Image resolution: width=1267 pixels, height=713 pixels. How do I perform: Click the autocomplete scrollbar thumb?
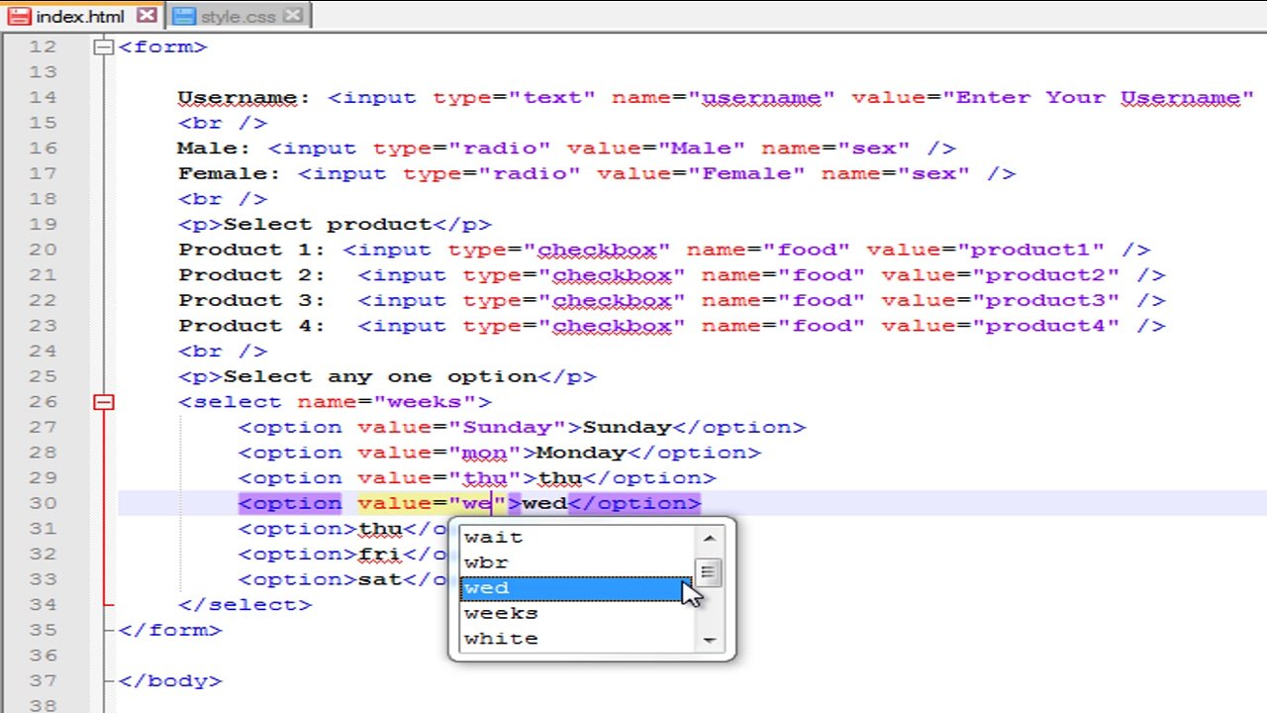pos(709,572)
